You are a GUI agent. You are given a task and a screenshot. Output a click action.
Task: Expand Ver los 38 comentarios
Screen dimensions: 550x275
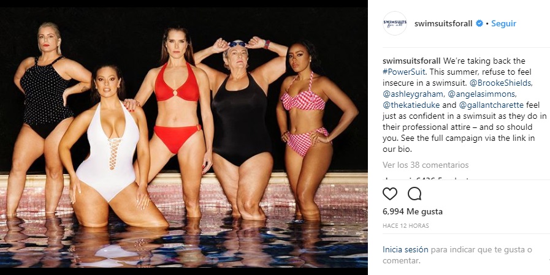pos(426,165)
